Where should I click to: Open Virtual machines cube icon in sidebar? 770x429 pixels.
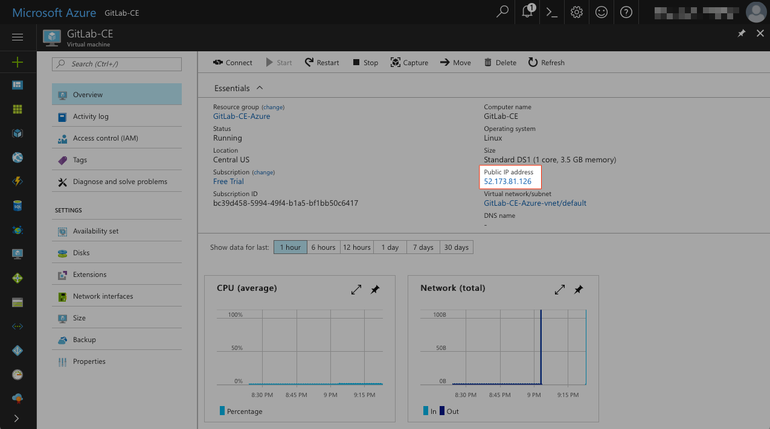click(18, 133)
